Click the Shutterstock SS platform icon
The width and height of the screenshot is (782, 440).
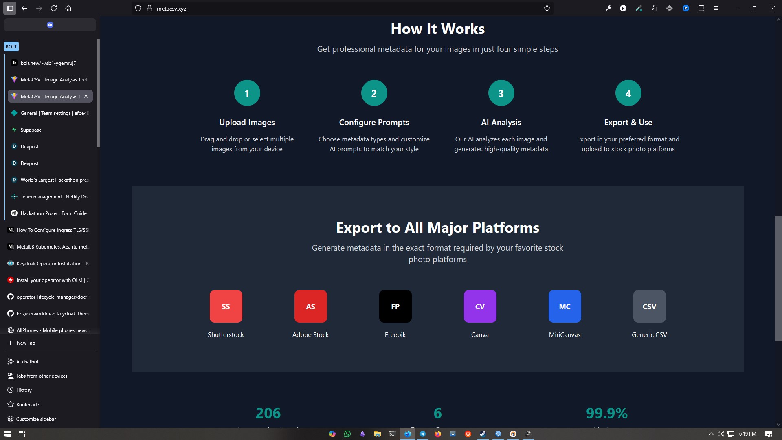click(x=226, y=306)
